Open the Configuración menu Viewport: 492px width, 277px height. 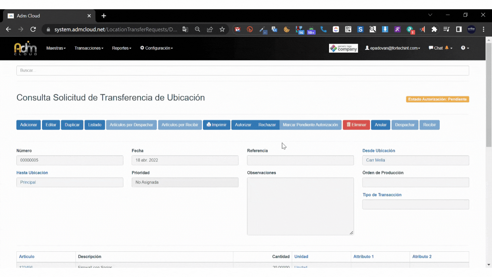pos(156,48)
